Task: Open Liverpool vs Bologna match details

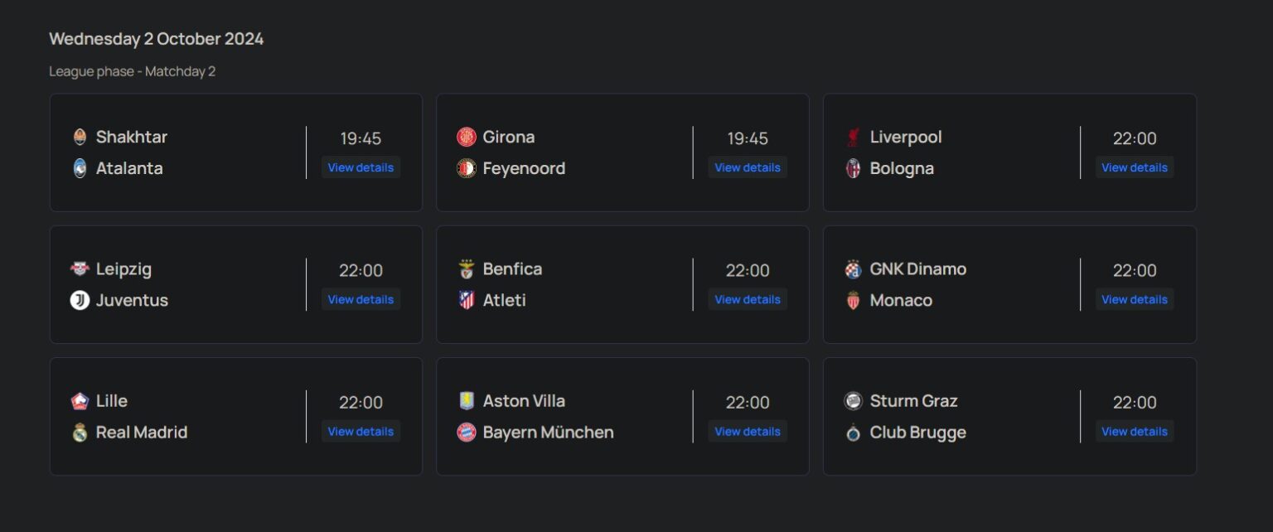Action: point(1134,167)
